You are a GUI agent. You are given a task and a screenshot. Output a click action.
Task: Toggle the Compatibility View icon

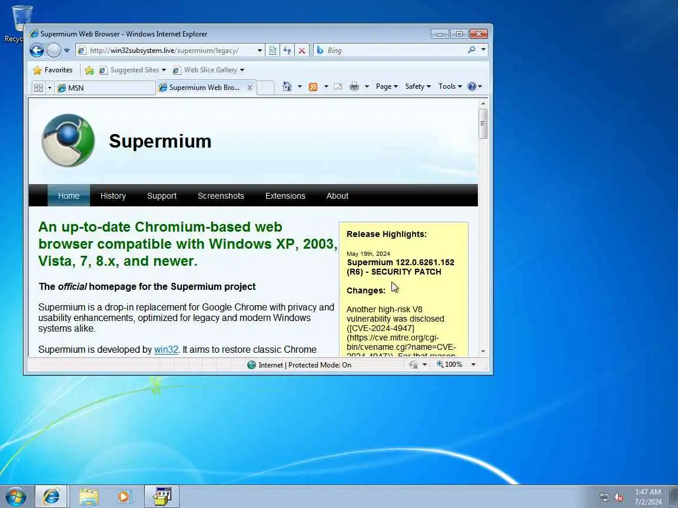[x=272, y=51]
